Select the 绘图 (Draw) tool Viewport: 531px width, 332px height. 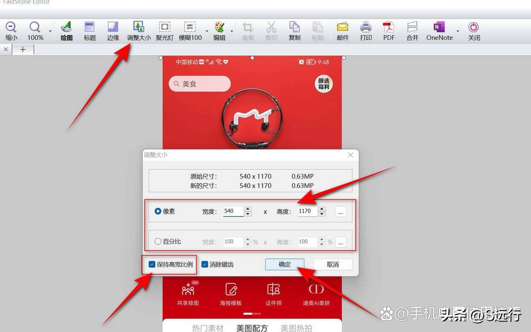66,30
